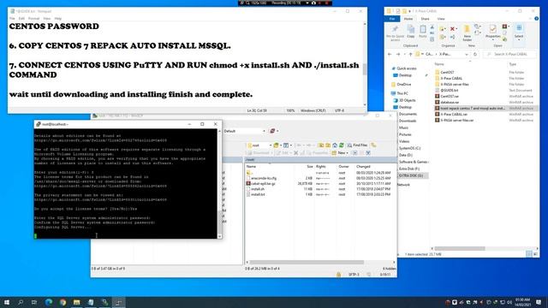This screenshot has height=308, width=548.
Task: Click Explorer horizontal scrollbar thumb
Action: tap(460, 249)
